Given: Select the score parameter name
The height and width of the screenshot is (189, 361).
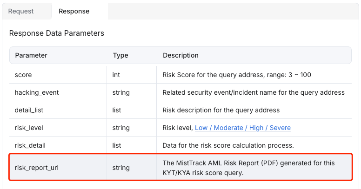Looking at the screenshot, I should pyautogui.click(x=23, y=75).
